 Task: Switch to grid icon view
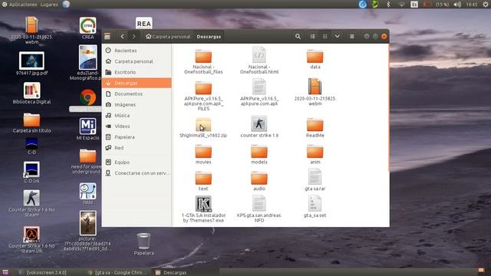(325, 37)
